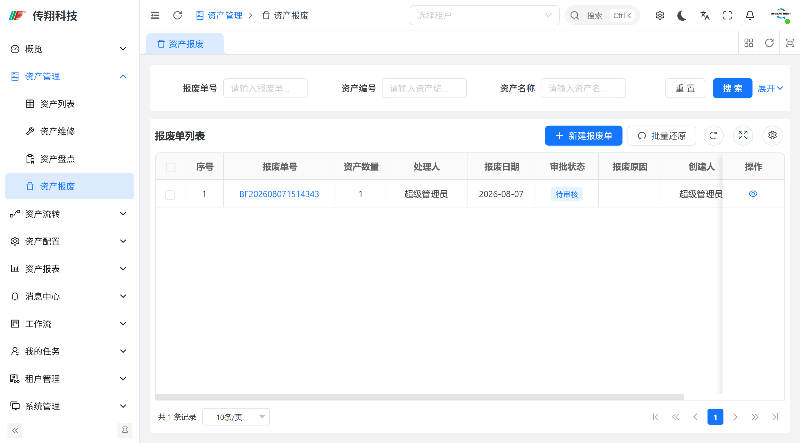
Task: Click the 搜索 search button
Action: pyautogui.click(x=732, y=88)
